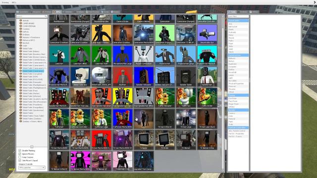Screen dimensions: 317x178
Task: Switch to the Post Process tab
Action: (93, 12)
